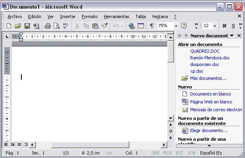Click Más documentos... link

click(208, 78)
